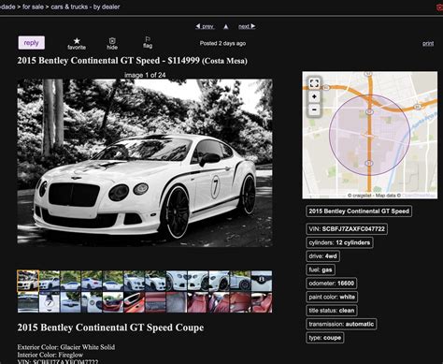Click the 'odometer: 16600' tag
The height and width of the screenshot is (364, 443).
tap(332, 284)
